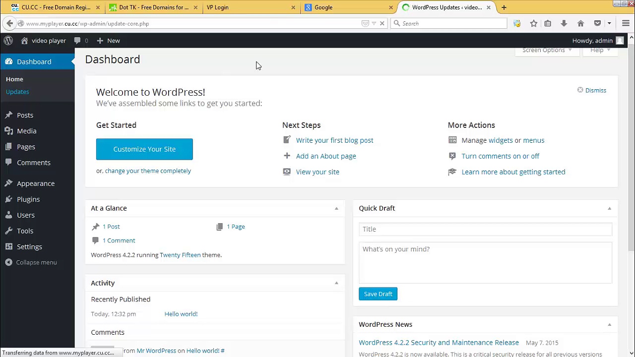Click the Posts pushpin icon in sidebar
635x357 pixels.
8,115
